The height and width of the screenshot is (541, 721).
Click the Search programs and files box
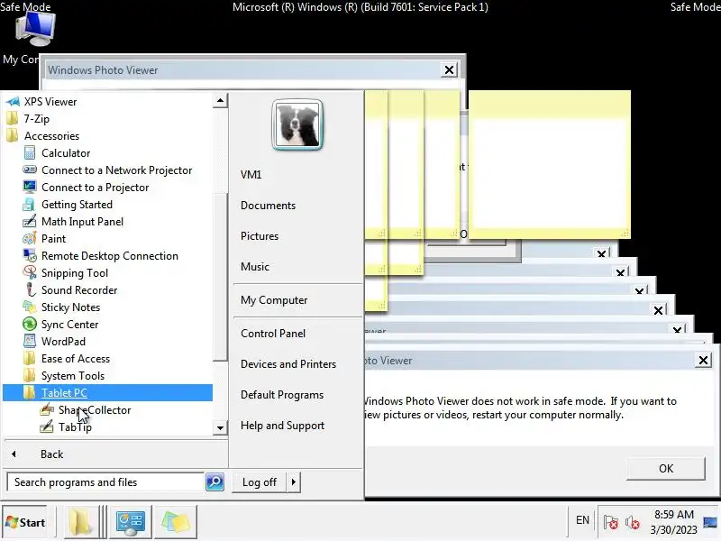tap(105, 482)
